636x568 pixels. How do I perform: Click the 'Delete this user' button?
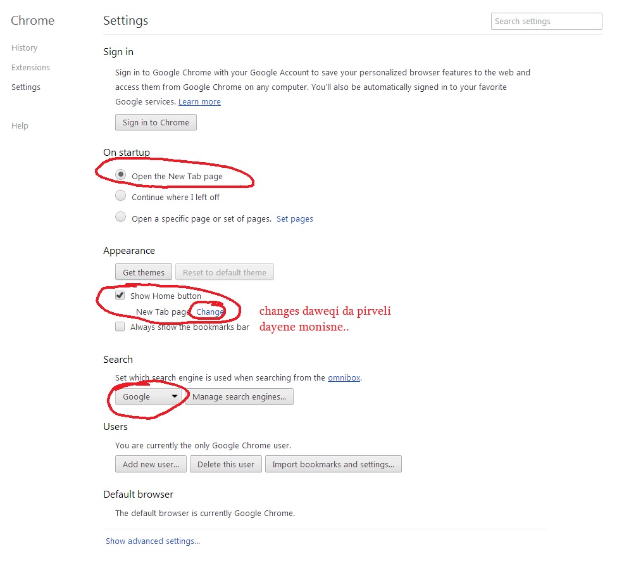click(x=226, y=464)
